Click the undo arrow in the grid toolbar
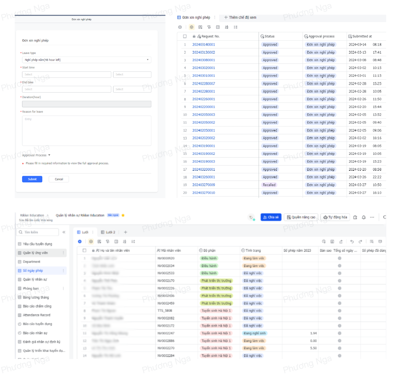 (x=352, y=242)
